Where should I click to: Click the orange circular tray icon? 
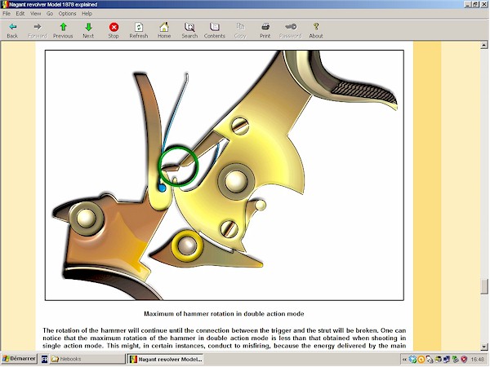pos(421,359)
